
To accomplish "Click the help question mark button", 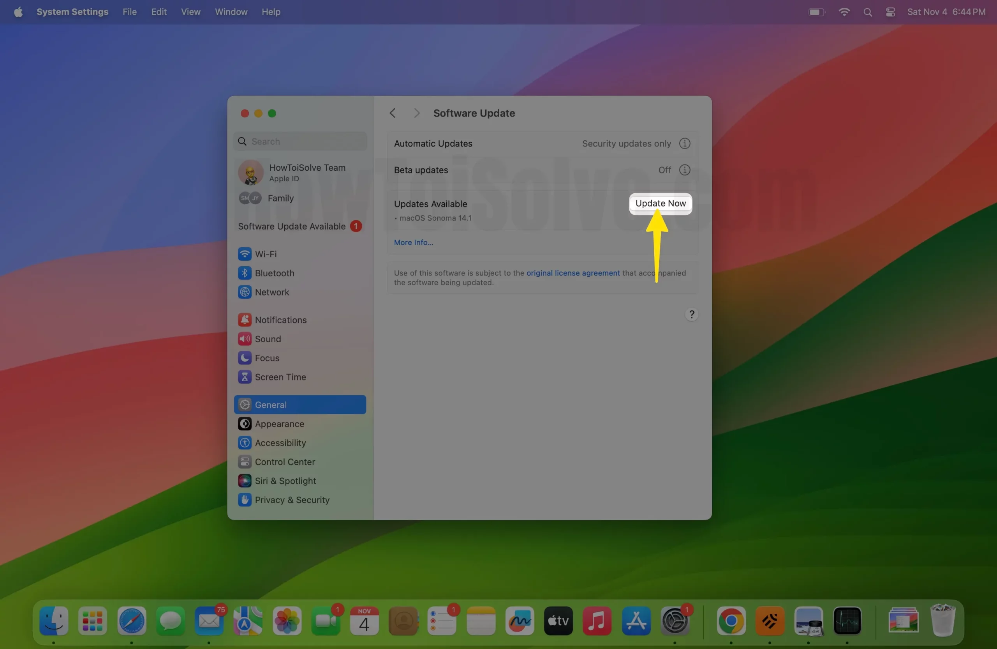I will (x=691, y=315).
